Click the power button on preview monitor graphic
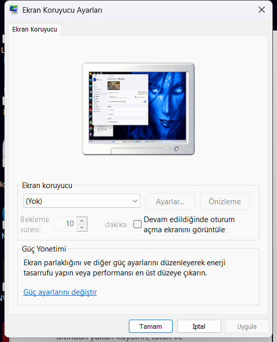277x342 pixels. [x=177, y=149]
